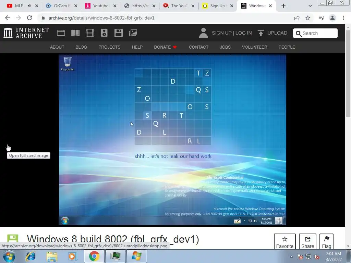351x263 pixels.
Task: Open the PROJECTS link
Action: click(x=109, y=47)
